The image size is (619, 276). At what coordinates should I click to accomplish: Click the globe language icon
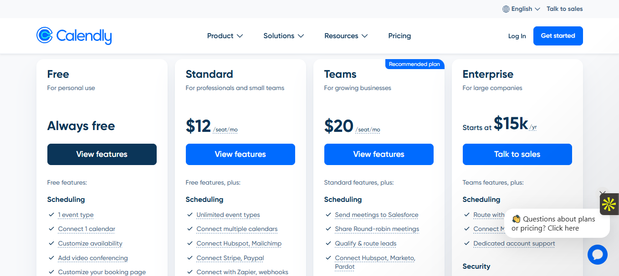click(506, 9)
